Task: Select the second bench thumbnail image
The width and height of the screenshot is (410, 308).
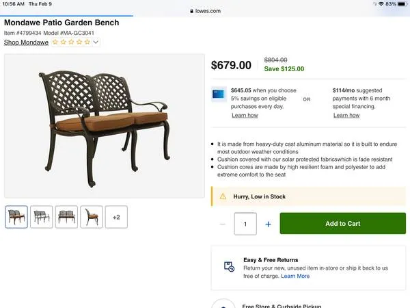Action: coord(41,217)
